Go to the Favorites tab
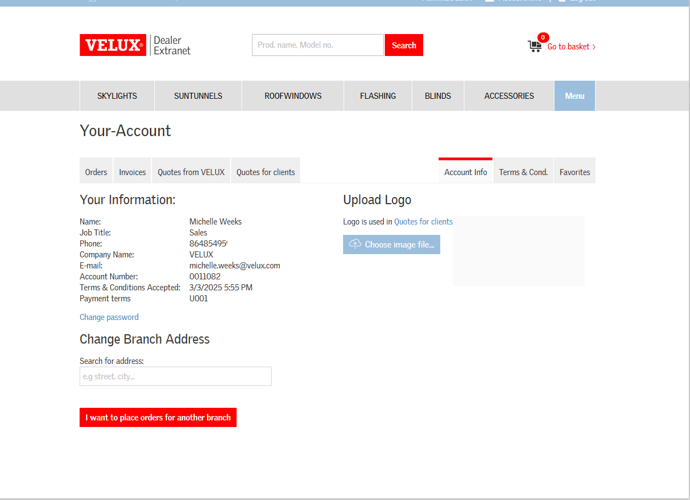Viewport: 690px width, 500px height. tap(575, 172)
